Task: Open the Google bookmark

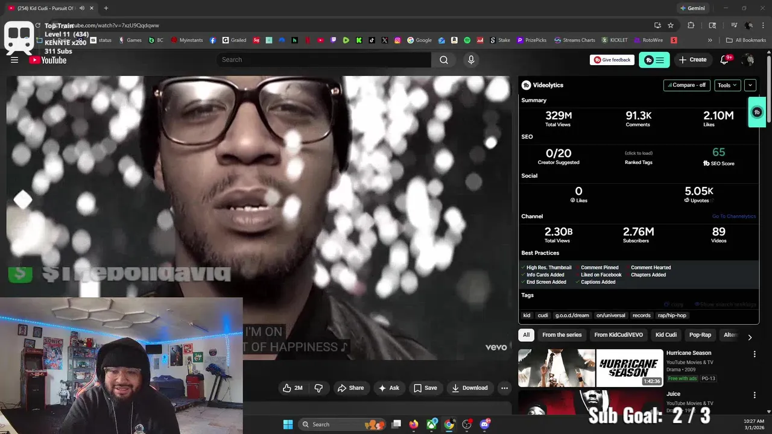Action: point(420,40)
